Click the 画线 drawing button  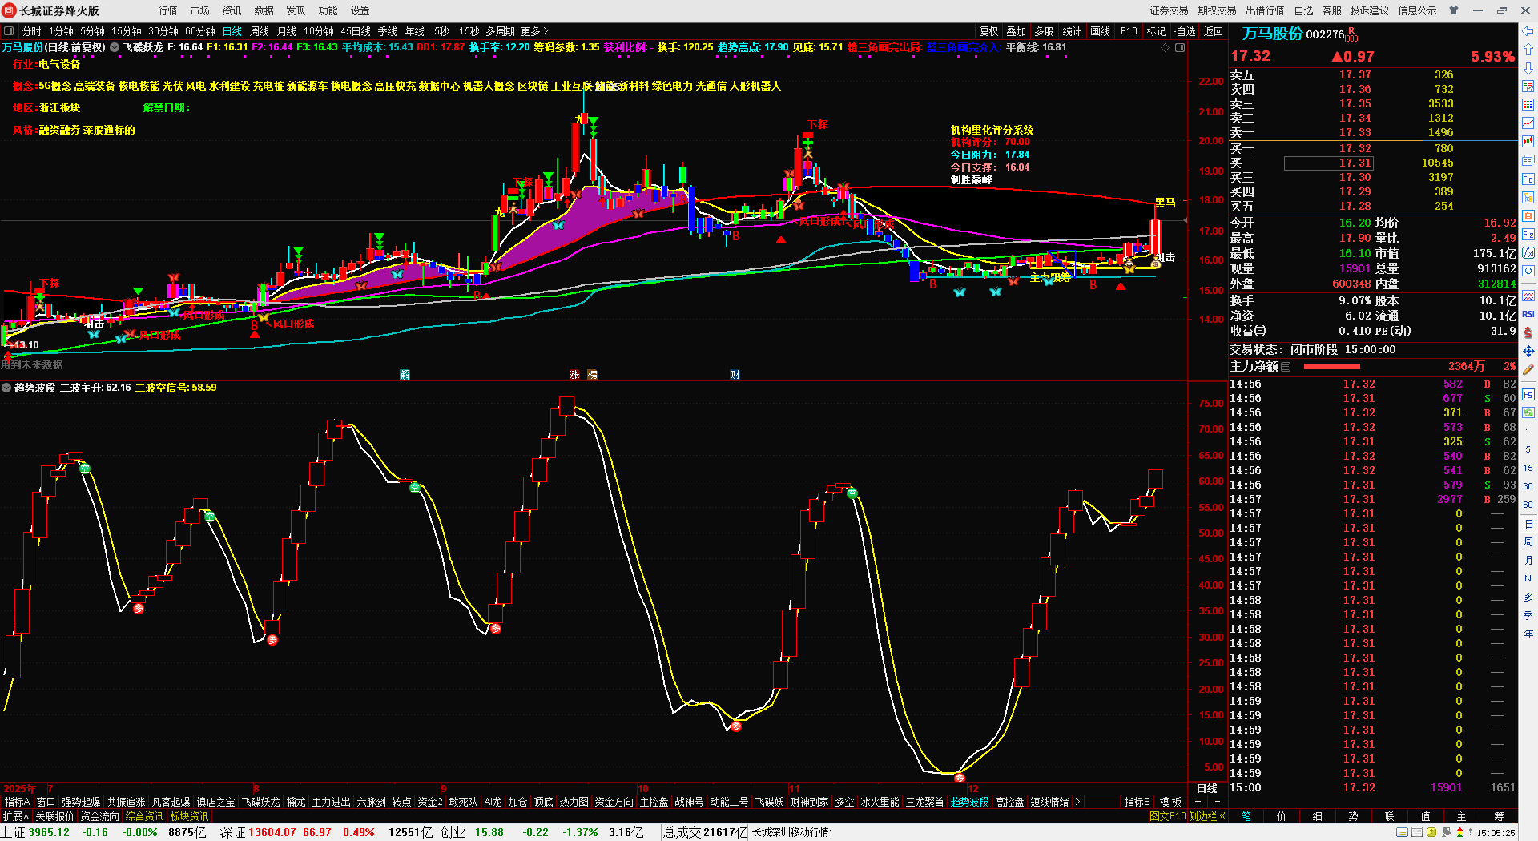pos(1101,31)
